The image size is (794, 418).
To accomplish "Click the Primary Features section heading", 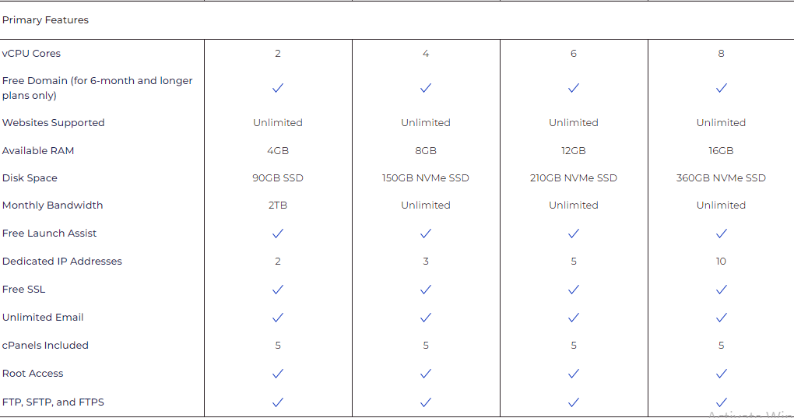I will [x=45, y=20].
